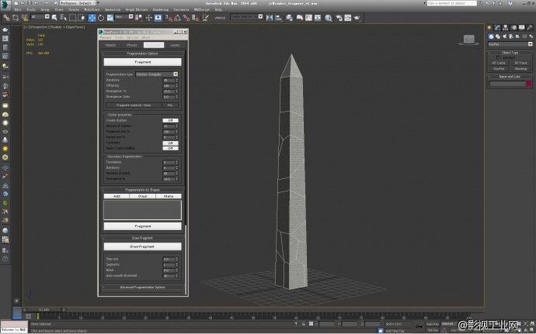Click the ViewCube in the viewport

pos(468,40)
